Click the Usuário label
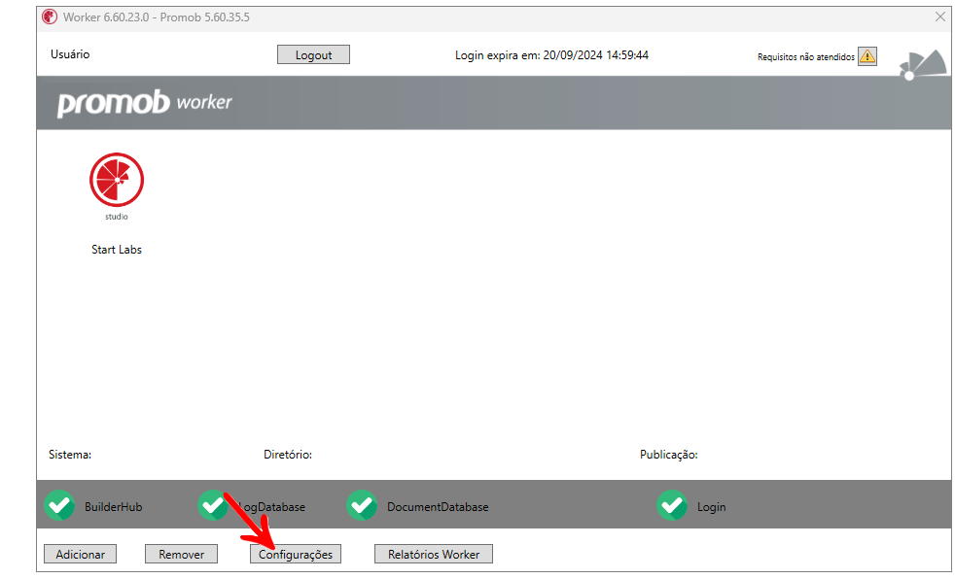 click(x=70, y=54)
